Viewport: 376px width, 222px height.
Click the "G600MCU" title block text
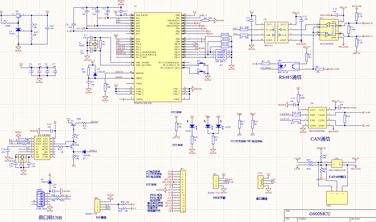320,214
